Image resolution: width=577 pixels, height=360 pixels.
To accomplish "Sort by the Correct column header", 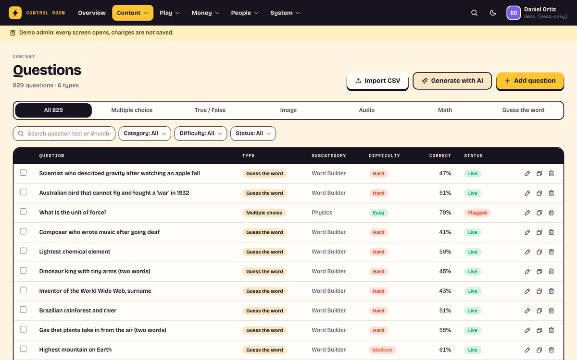I will (x=440, y=156).
